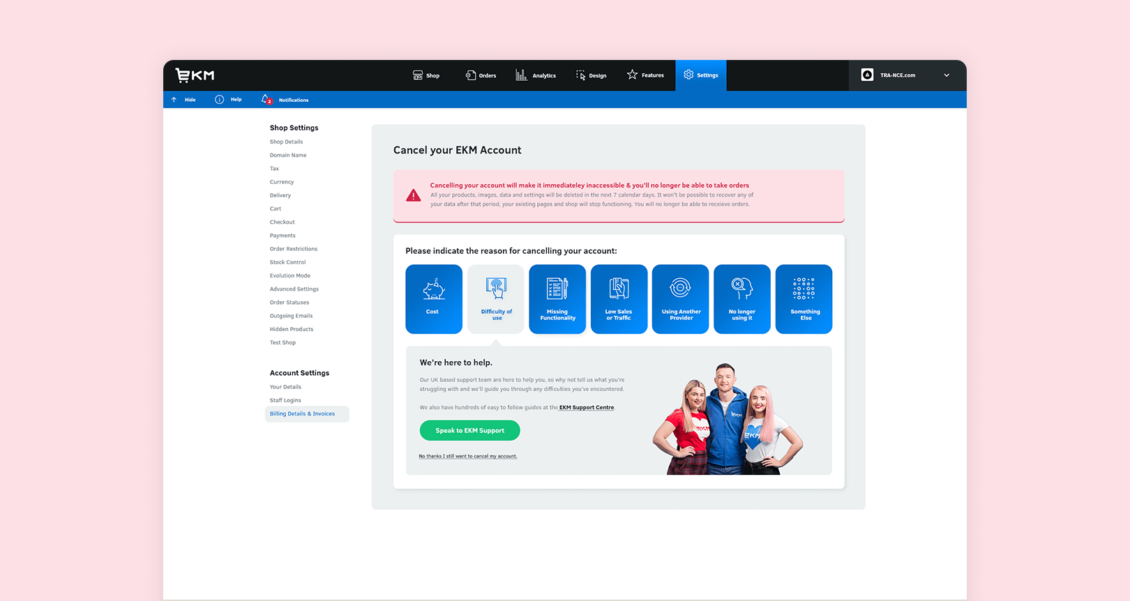Screen dimensions: 1130x601
Task: Open Payments settings
Action: click(x=282, y=236)
